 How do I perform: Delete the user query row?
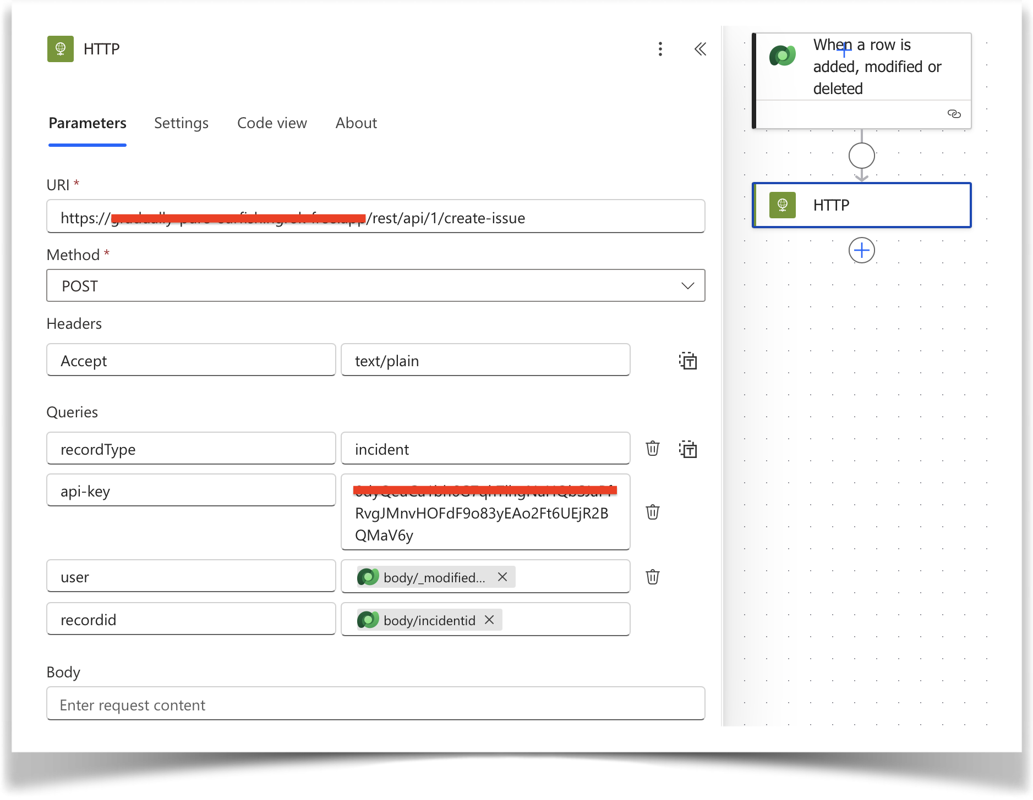click(653, 577)
